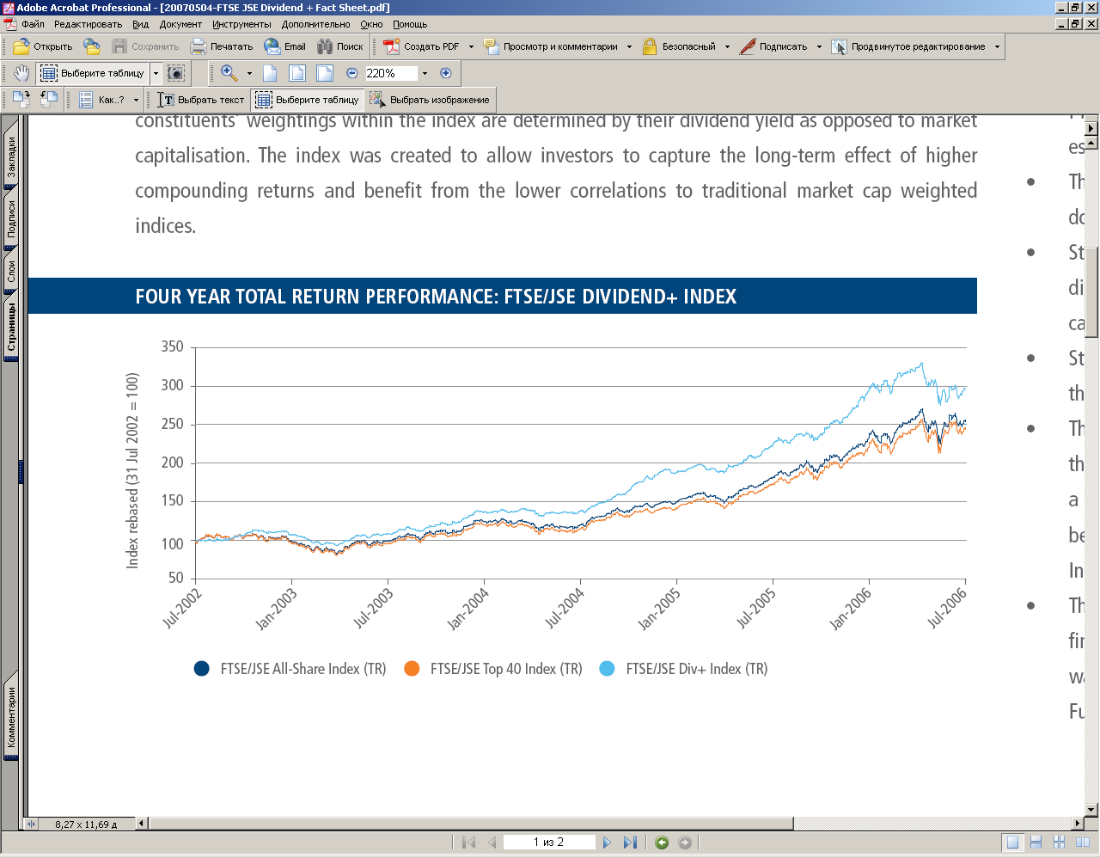Open the Файл menu
Viewport: 1100px width, 858px height.
click(x=33, y=24)
